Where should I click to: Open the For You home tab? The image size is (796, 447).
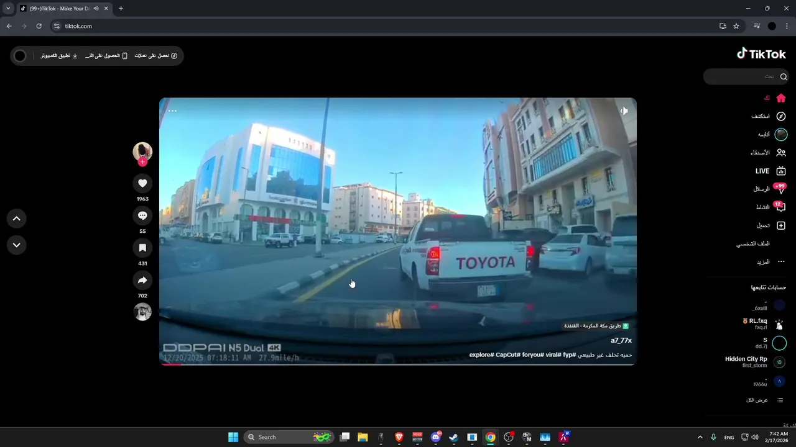click(x=775, y=98)
